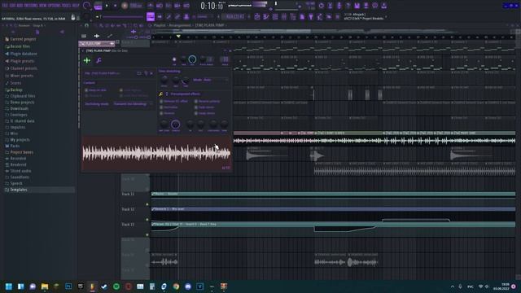Toggle the Reverse checkbox
The image size is (521, 293).
[x=161, y=113]
